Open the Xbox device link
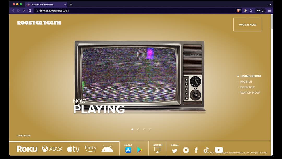Screen dimensions: 282x159 [52, 149]
